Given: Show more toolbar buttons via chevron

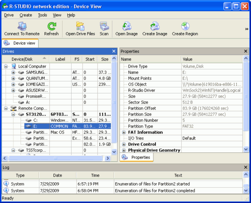Looking at the screenshot, I should pyautogui.click(x=247, y=29).
